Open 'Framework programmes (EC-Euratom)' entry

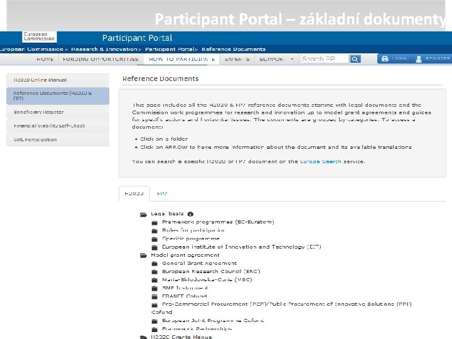click(218, 222)
